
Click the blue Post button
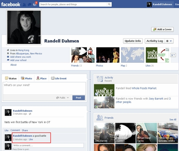pyautogui.click(x=79, y=98)
